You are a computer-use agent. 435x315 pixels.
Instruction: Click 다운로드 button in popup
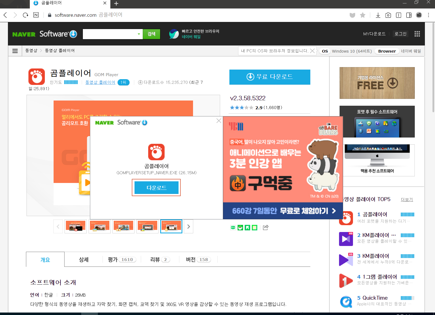pos(156,188)
